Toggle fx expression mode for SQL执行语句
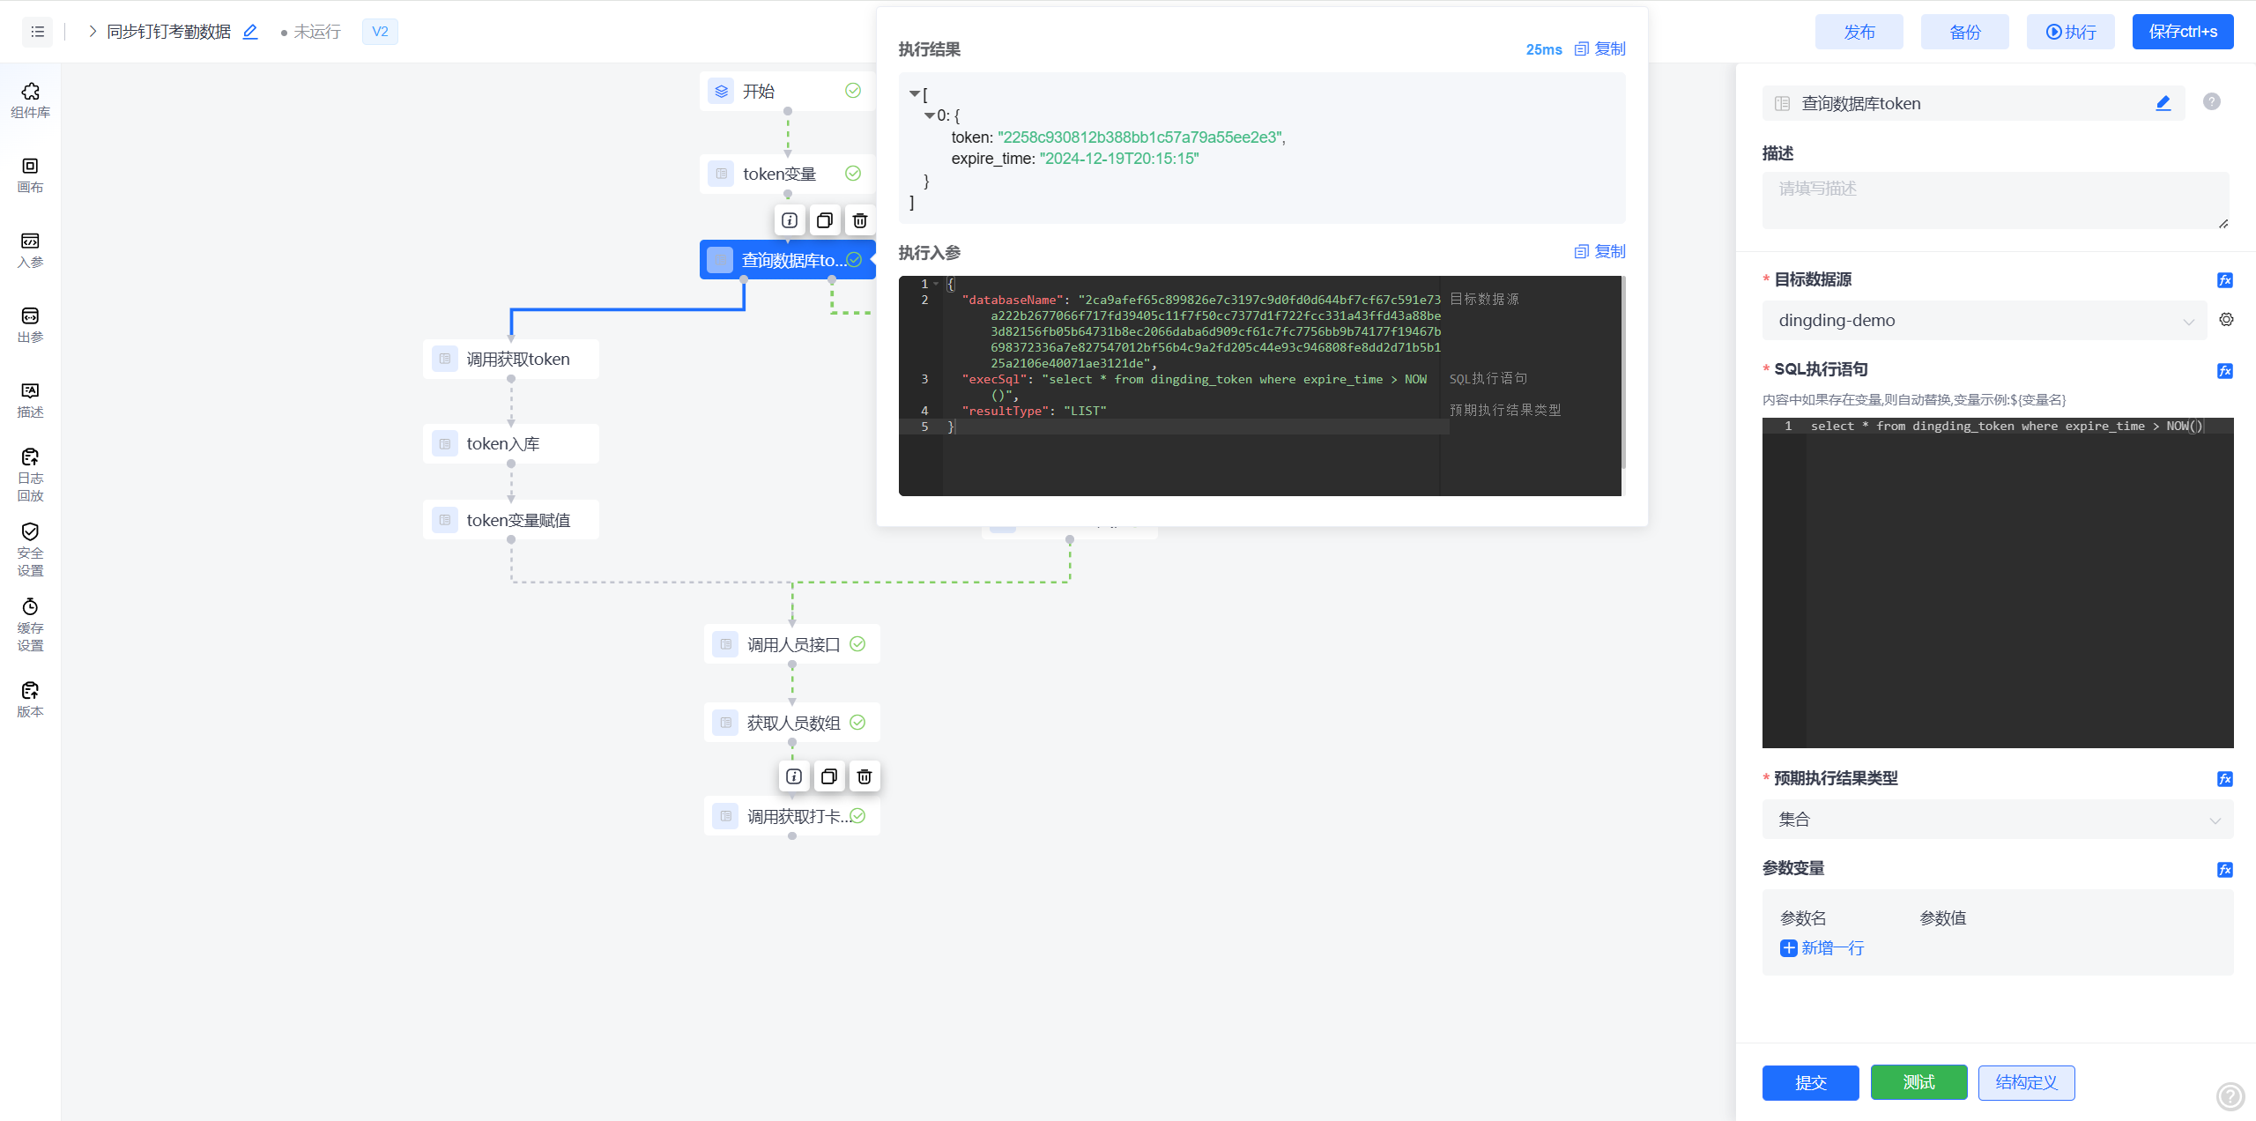This screenshot has width=2256, height=1121. [x=2224, y=371]
